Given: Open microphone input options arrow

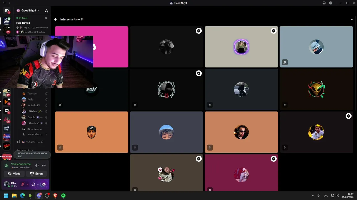Looking at the screenshot, I should coord(27,184).
